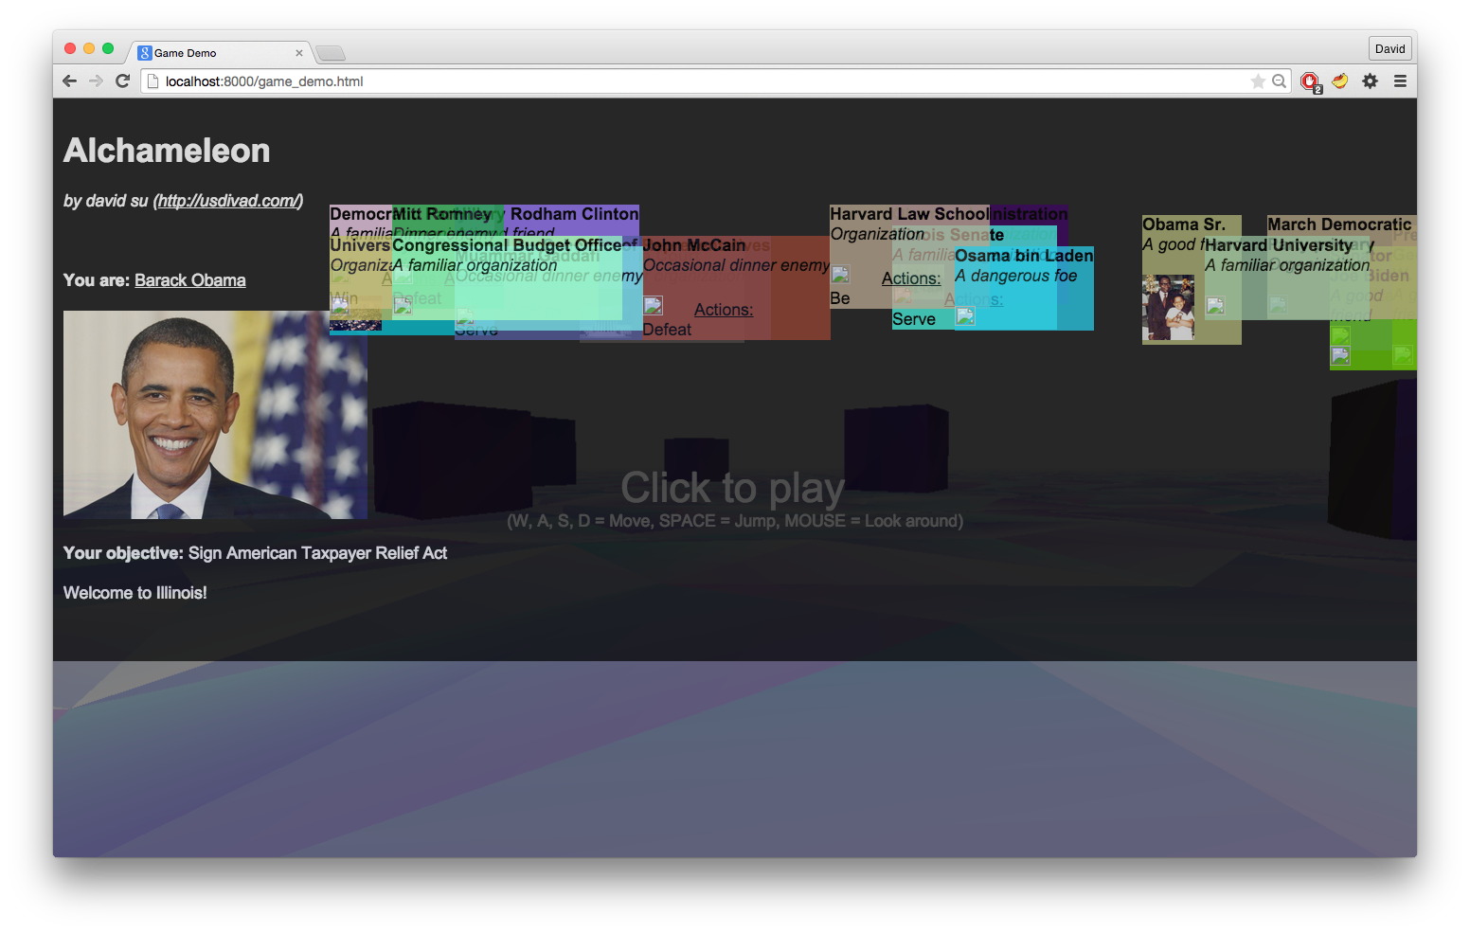Click the broken image icon on the Osama bin Laden card
The height and width of the screenshot is (933, 1470).
(x=965, y=315)
